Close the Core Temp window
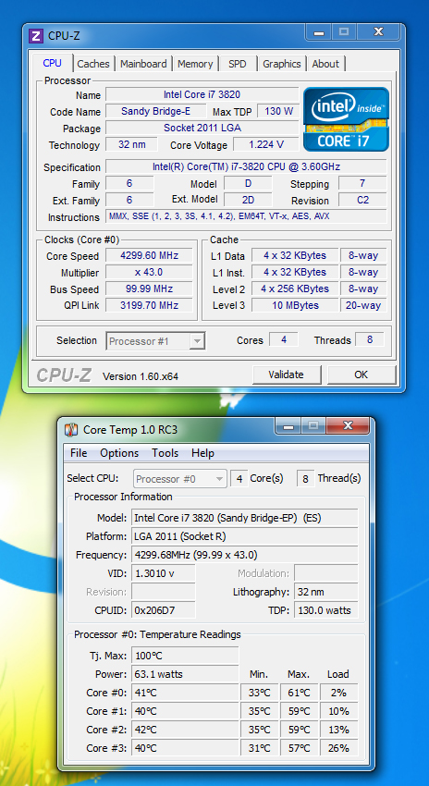Image resolution: width=429 pixels, height=786 pixels. click(348, 426)
